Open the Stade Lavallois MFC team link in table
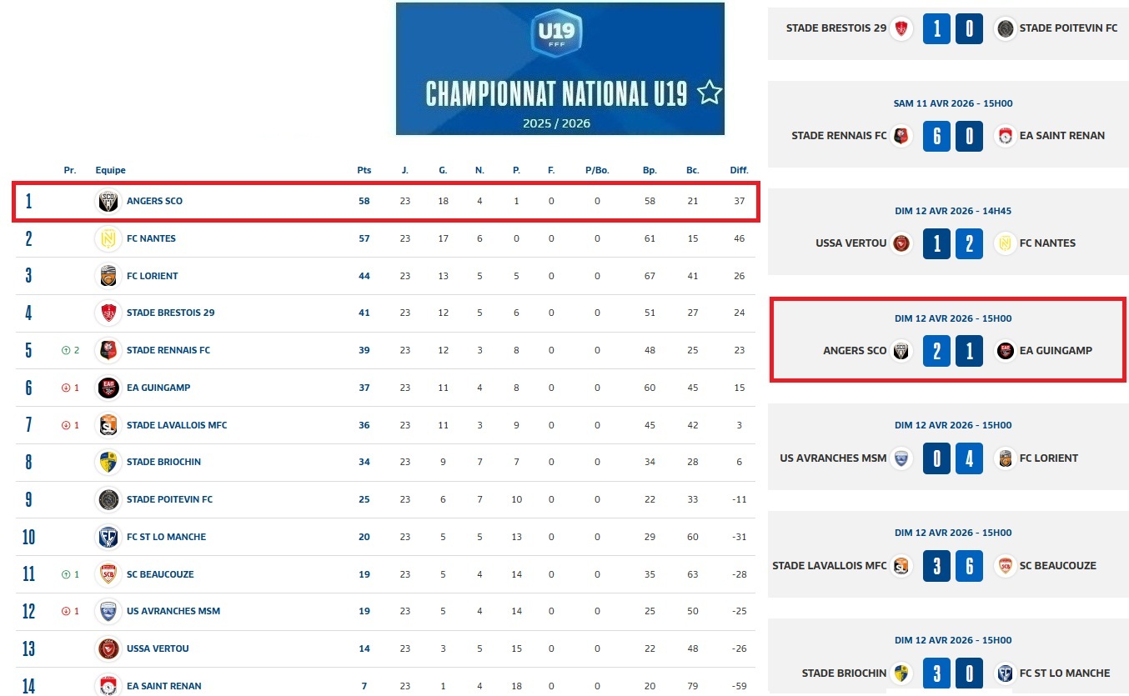Image resolution: width=1129 pixels, height=696 pixels. [x=177, y=425]
